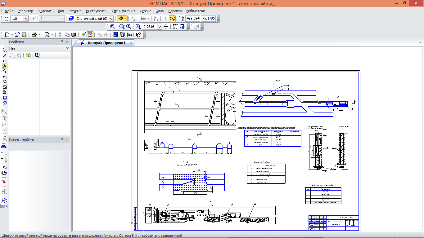Click the Trim curve tool

coord(4,152)
